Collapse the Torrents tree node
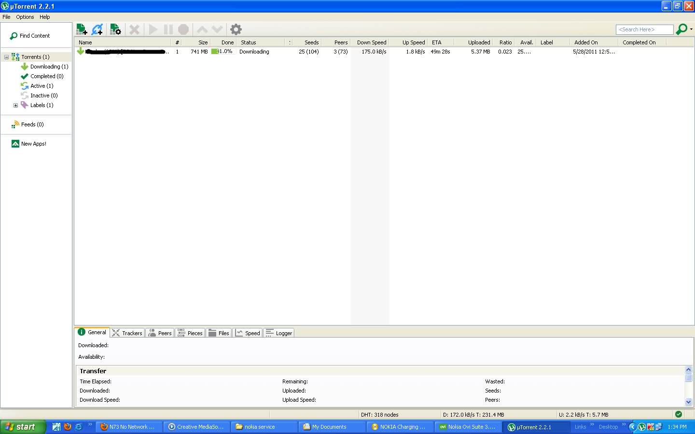This screenshot has width=695, height=434. coord(6,57)
